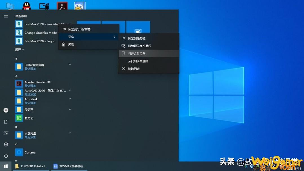Click the trash icon next to 卸载

(64, 45)
